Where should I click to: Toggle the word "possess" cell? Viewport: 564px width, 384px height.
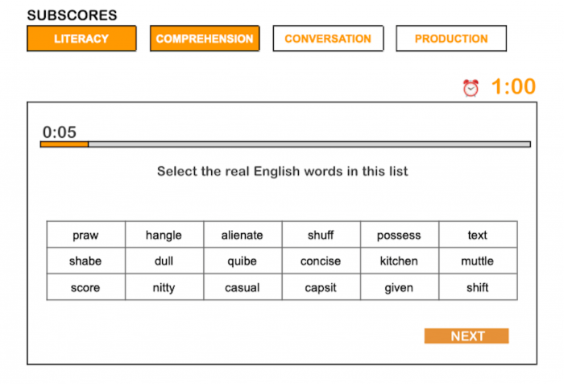(x=399, y=236)
